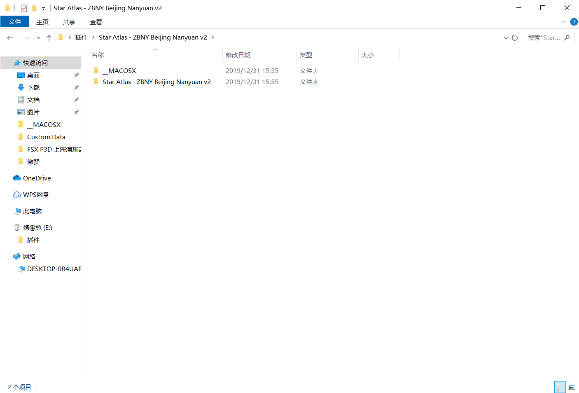Click the window title bar folder icon
This screenshot has height=393, width=579.
coord(7,8)
